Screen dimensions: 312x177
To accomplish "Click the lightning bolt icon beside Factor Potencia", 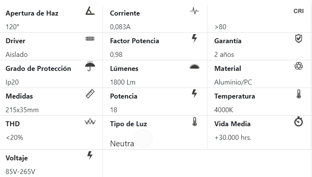I will (x=194, y=38).
